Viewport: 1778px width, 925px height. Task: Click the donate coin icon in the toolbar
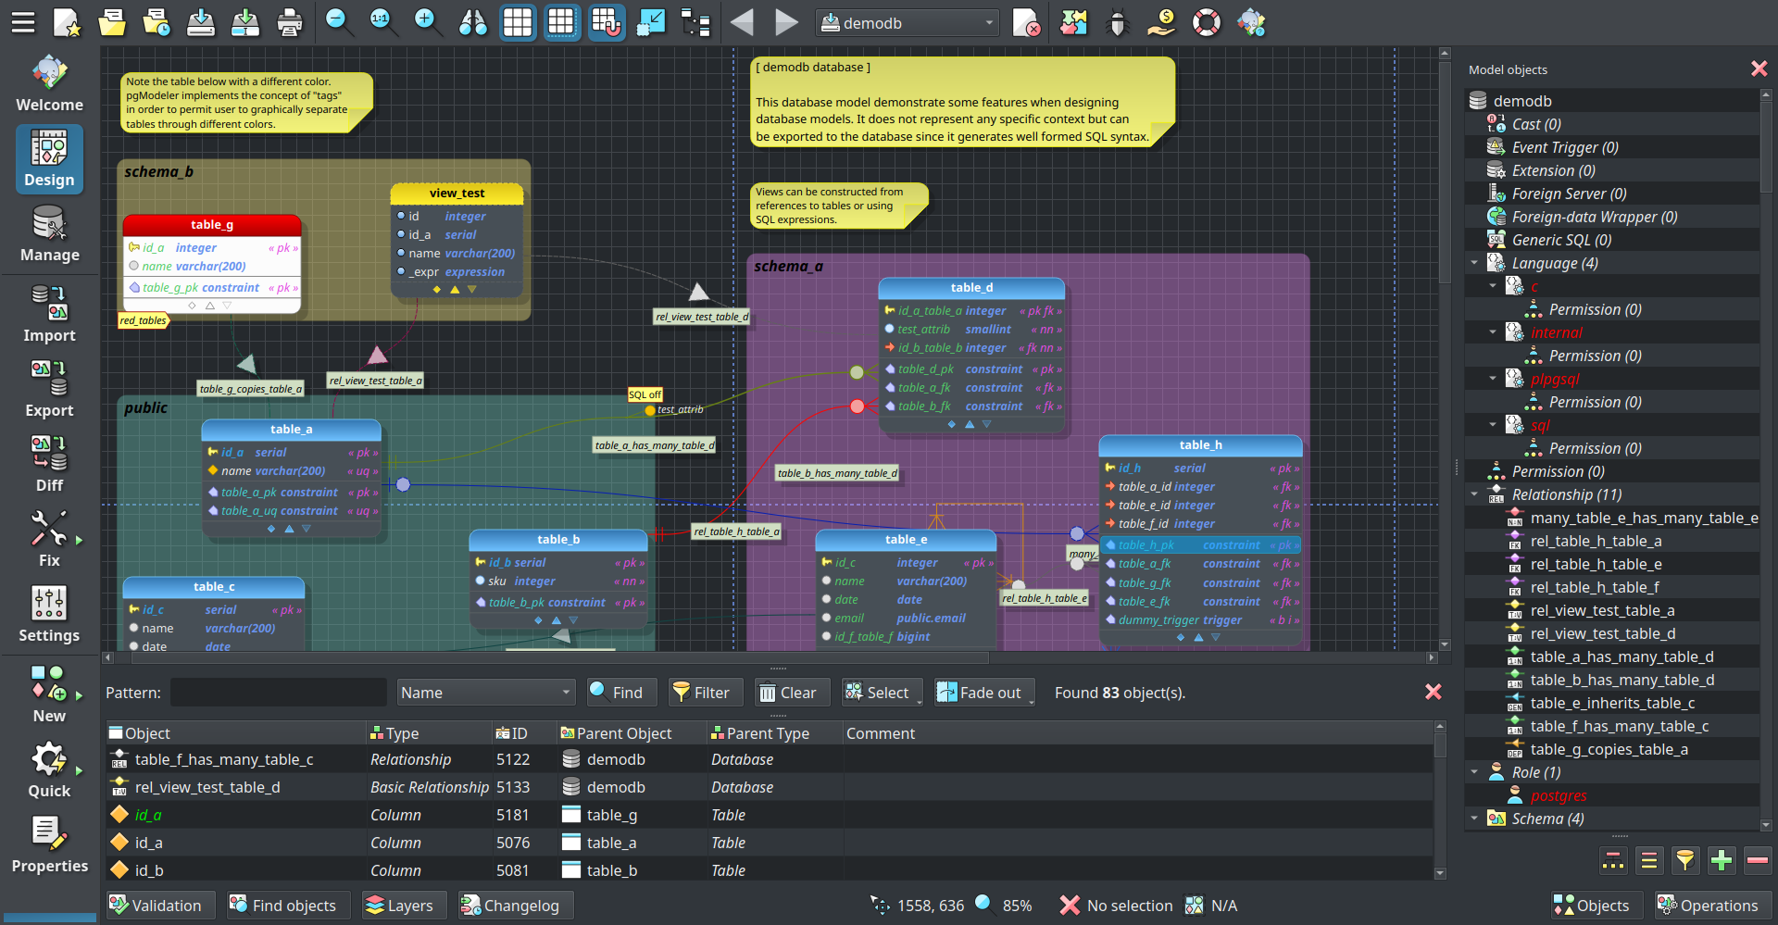(1161, 22)
